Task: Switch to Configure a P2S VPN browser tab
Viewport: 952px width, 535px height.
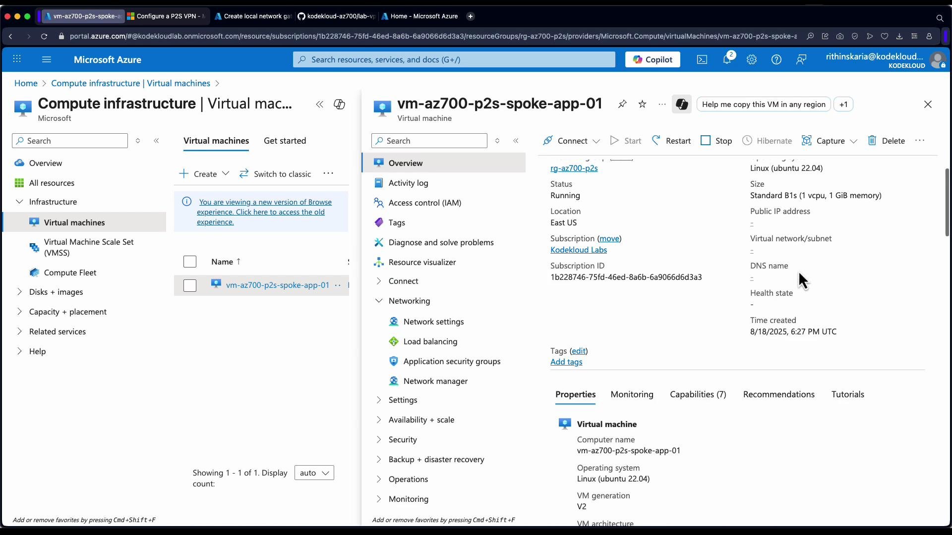Action: [x=167, y=16]
